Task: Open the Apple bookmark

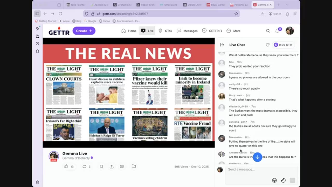Action: coord(65,21)
